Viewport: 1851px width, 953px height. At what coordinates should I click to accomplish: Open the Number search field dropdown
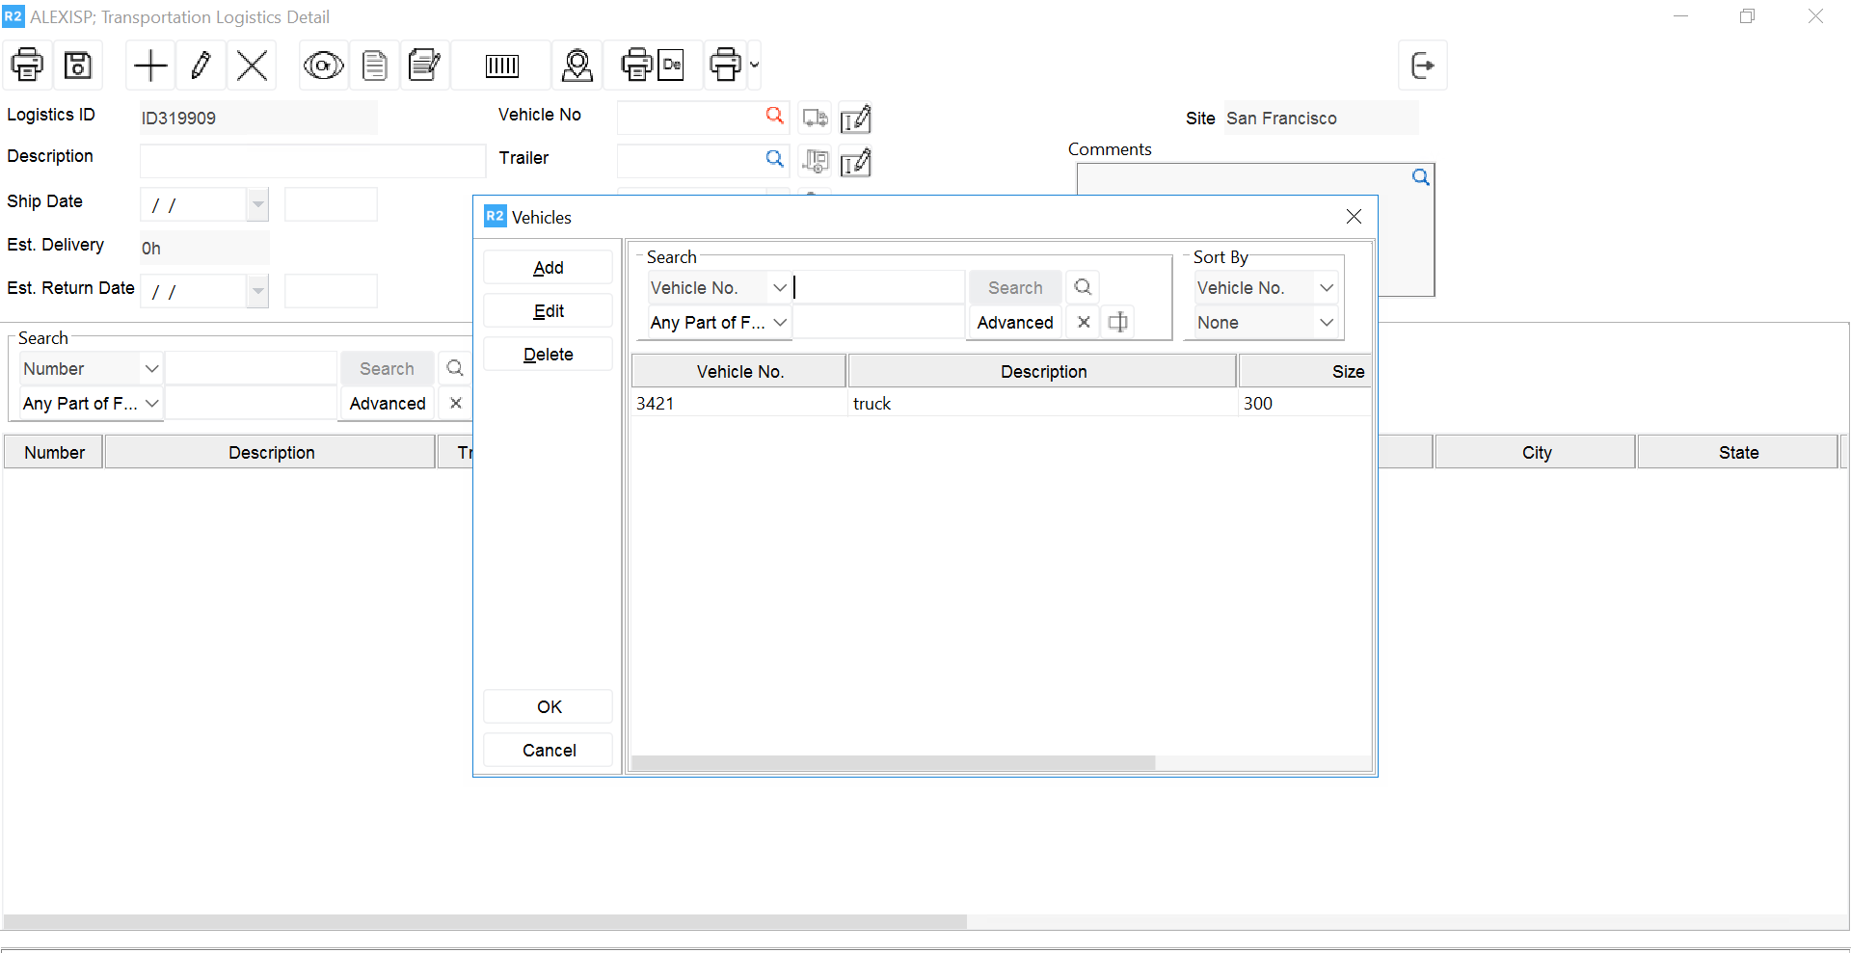click(151, 369)
